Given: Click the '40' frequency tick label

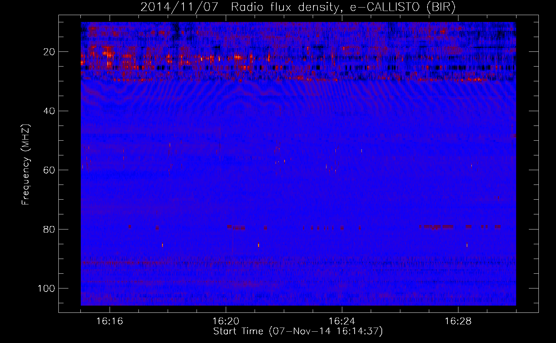Looking at the screenshot, I should click(x=49, y=111).
